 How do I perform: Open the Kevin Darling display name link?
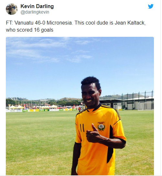pos(37,6)
